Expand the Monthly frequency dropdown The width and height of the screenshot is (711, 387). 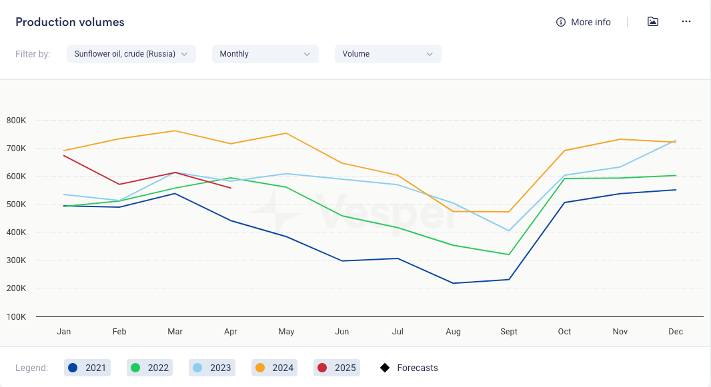(x=265, y=54)
